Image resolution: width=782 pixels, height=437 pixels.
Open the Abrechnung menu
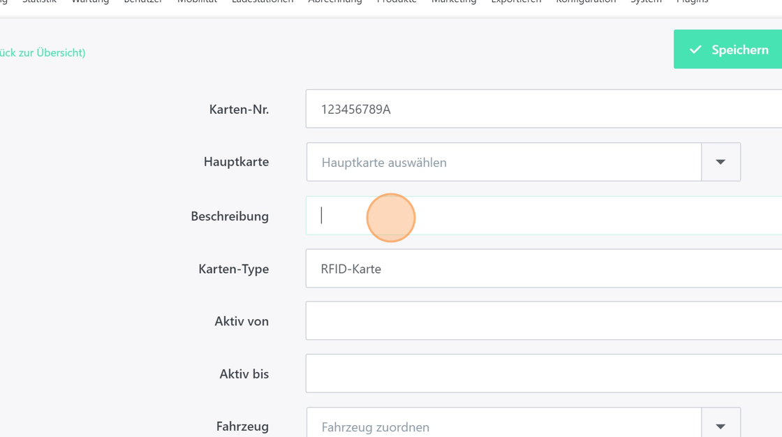(335, 2)
